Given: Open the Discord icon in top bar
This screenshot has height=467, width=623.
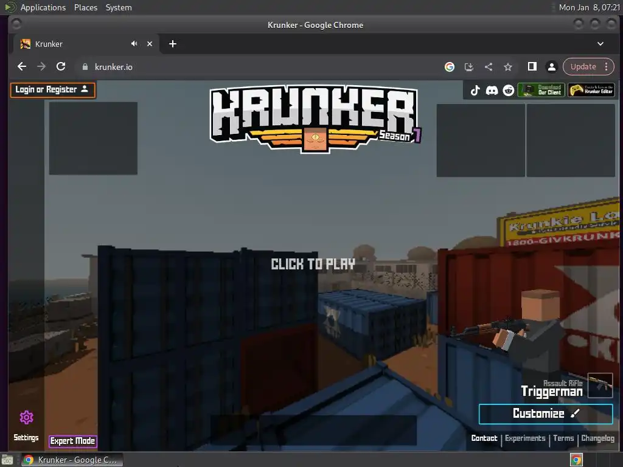Looking at the screenshot, I should [492, 91].
